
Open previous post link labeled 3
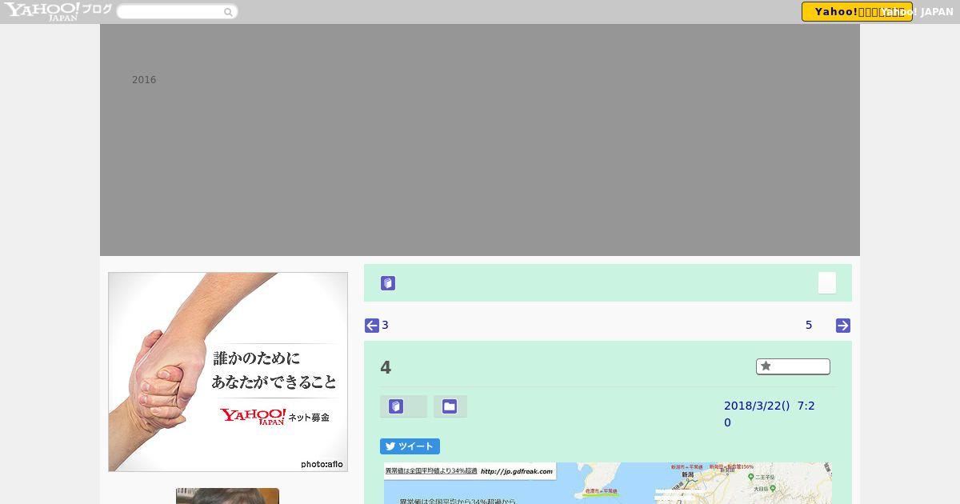(385, 325)
